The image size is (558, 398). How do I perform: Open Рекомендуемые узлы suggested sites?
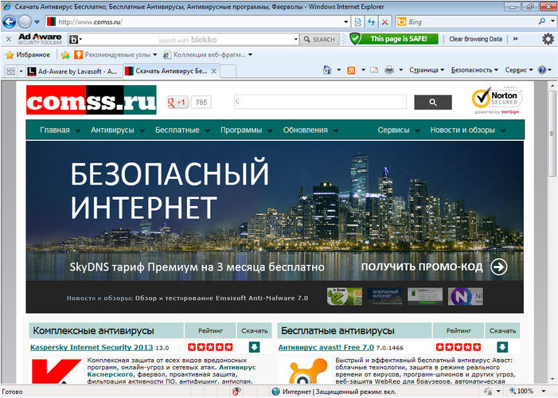point(115,55)
